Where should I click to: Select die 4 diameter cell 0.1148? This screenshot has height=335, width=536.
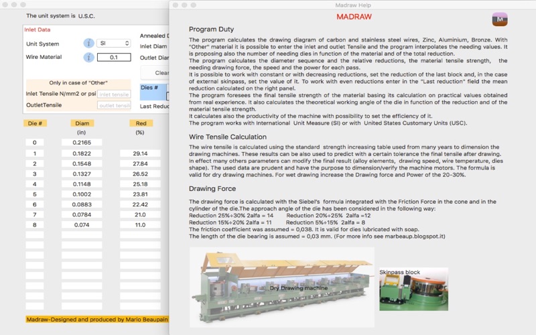tap(82, 184)
